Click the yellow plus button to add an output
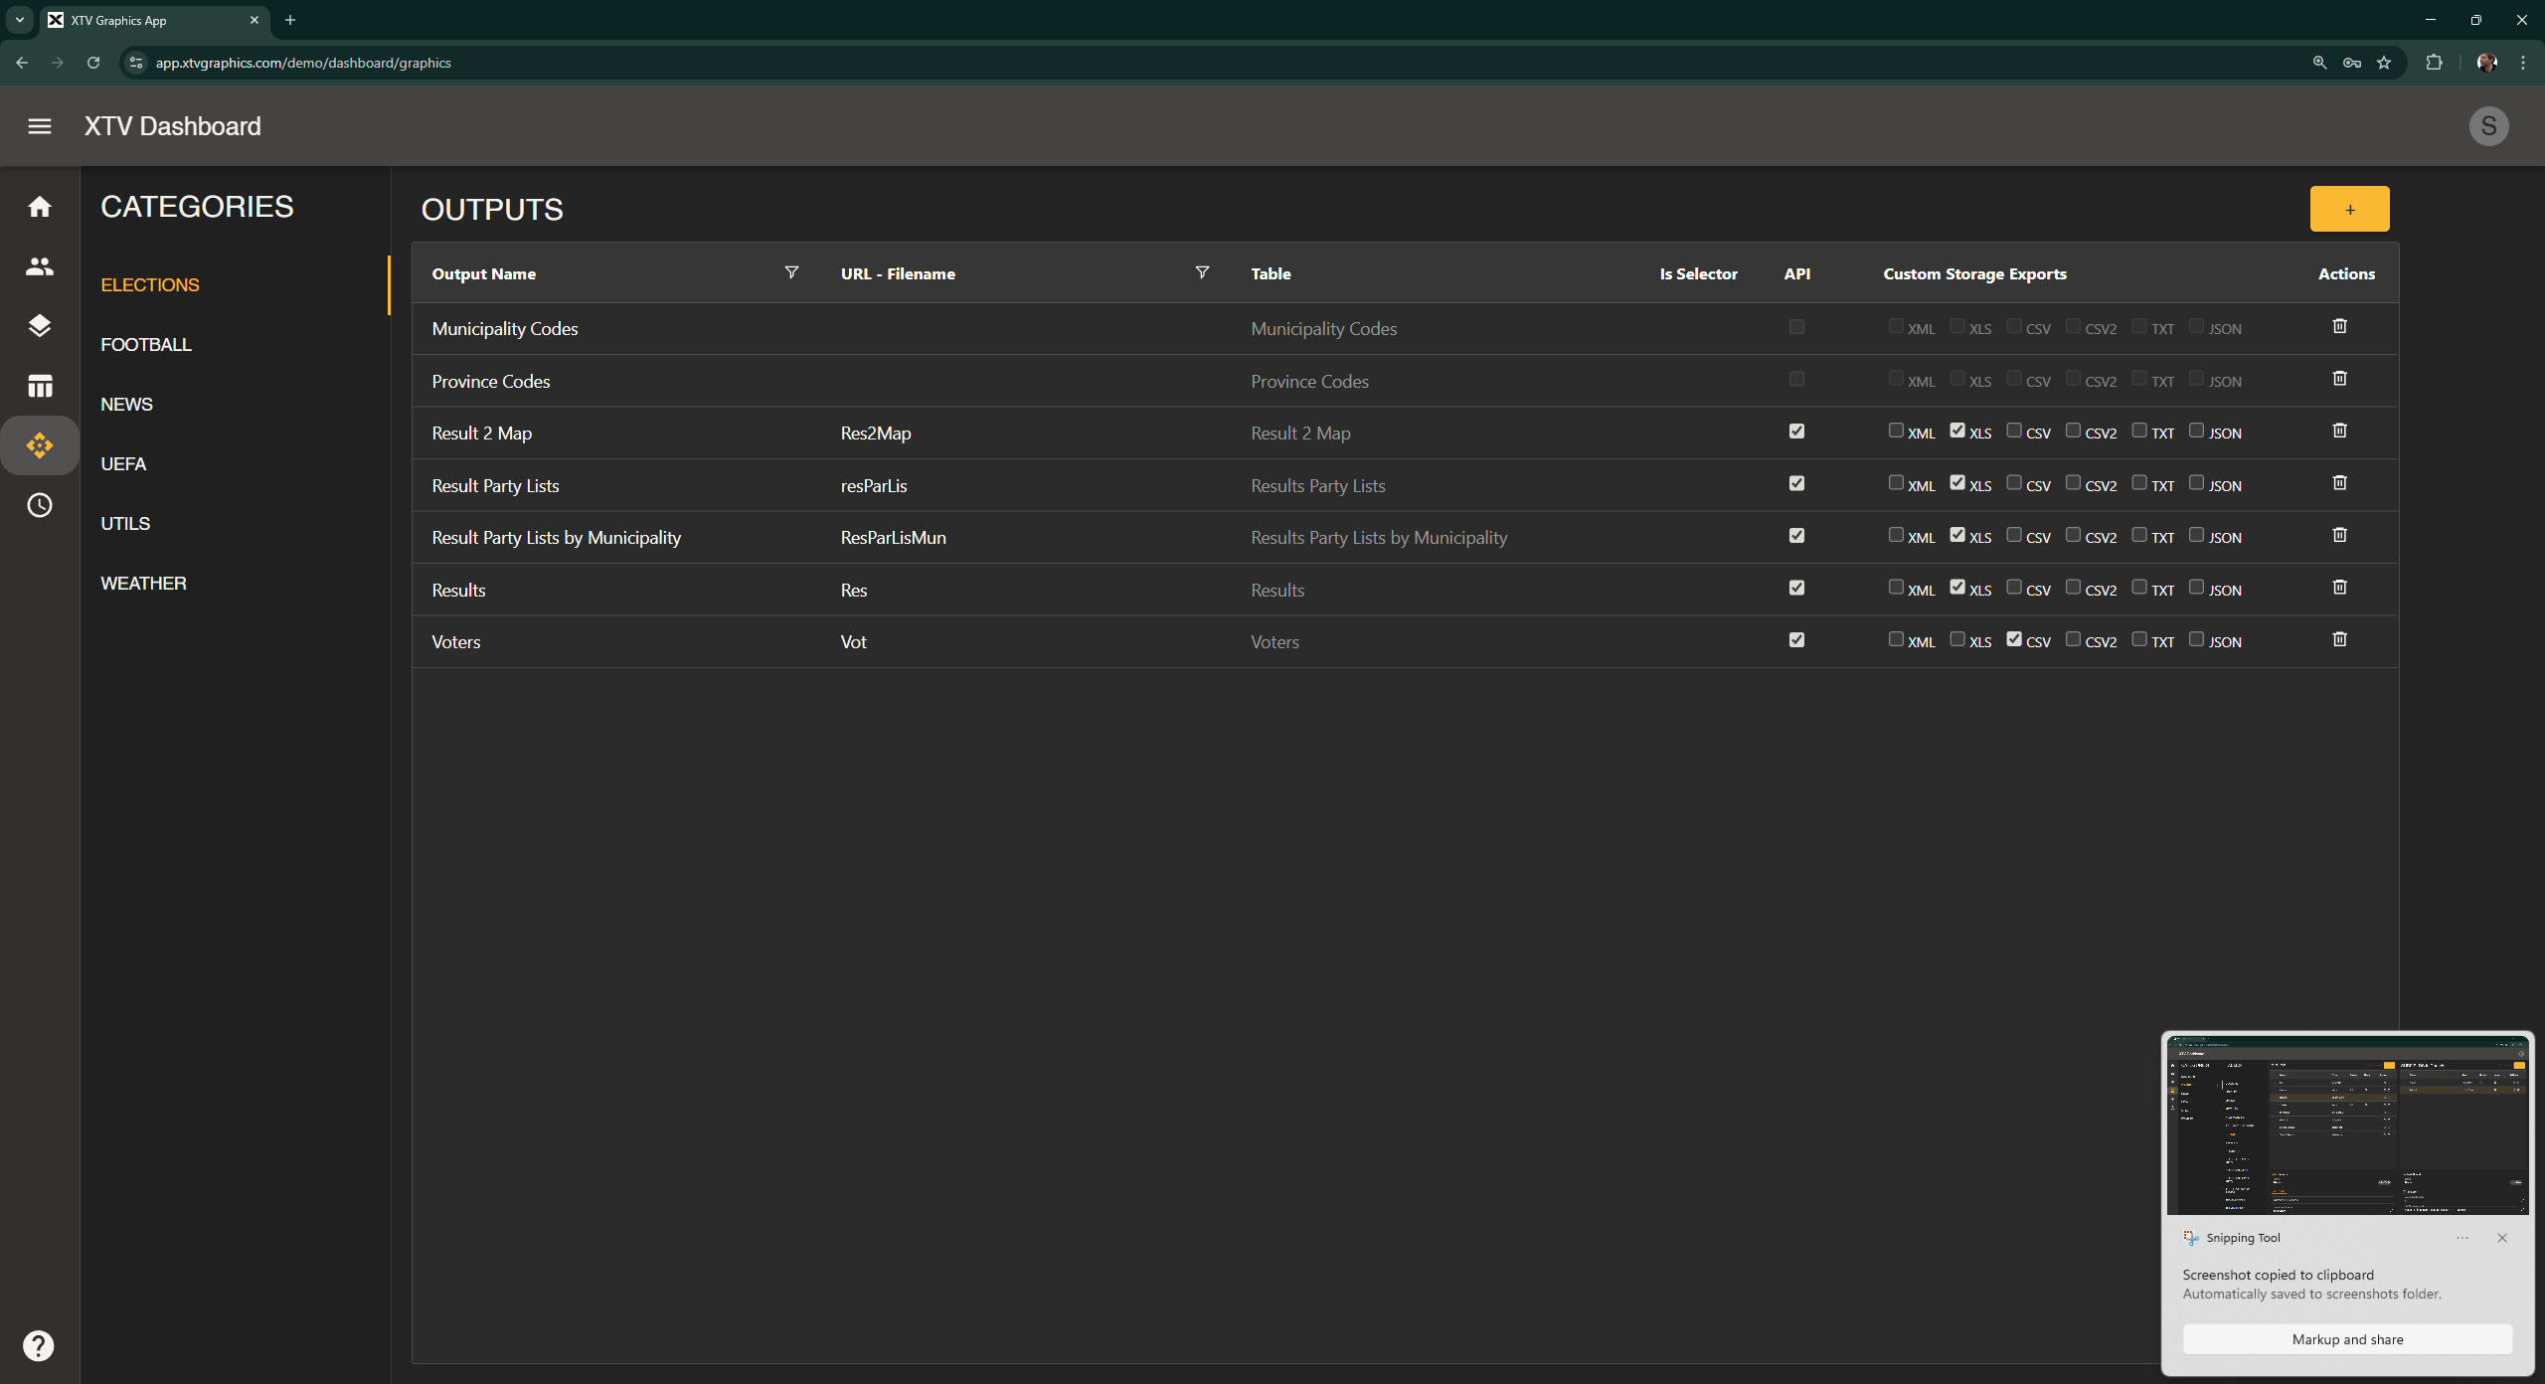Viewport: 2545px width, 1384px height. click(2349, 209)
